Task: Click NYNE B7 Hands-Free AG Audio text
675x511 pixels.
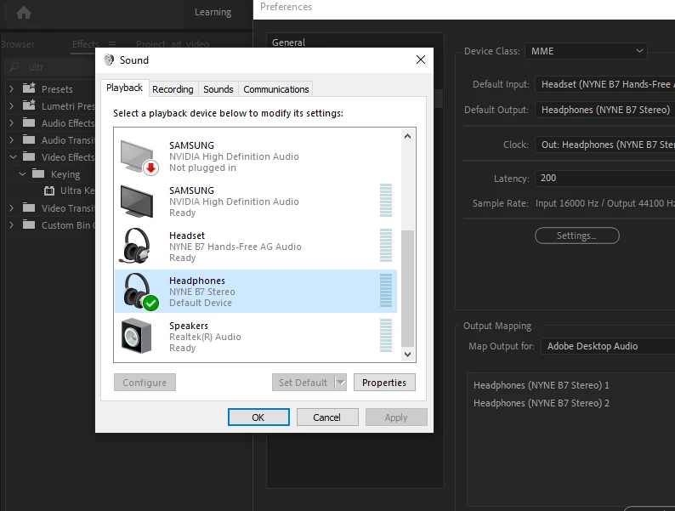Action: coord(235,247)
